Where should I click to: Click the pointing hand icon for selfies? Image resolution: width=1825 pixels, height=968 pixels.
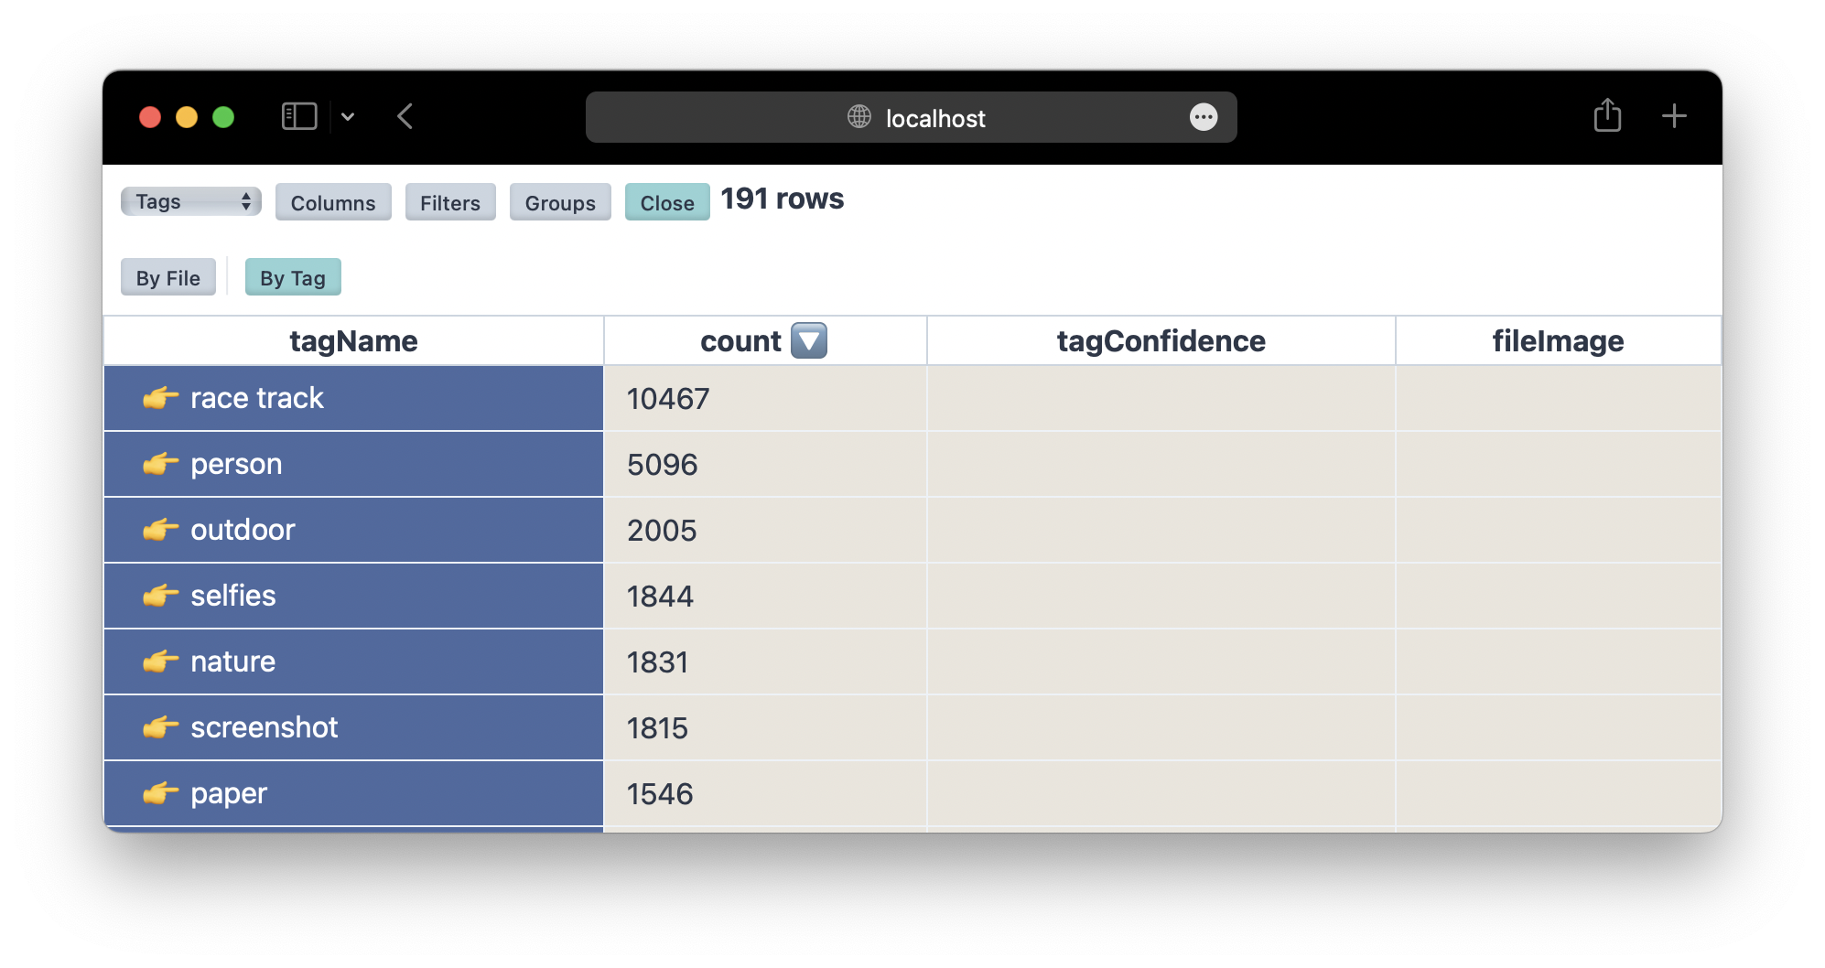(160, 596)
